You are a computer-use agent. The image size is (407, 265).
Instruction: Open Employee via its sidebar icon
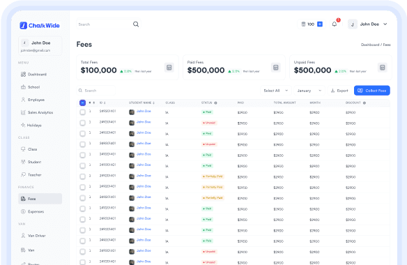coord(23,100)
